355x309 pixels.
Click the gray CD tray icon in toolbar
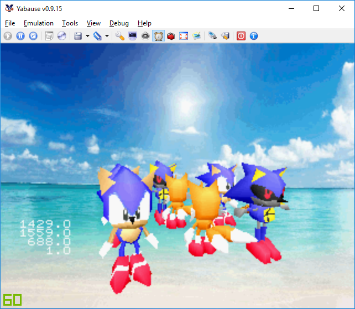[x=49, y=36]
